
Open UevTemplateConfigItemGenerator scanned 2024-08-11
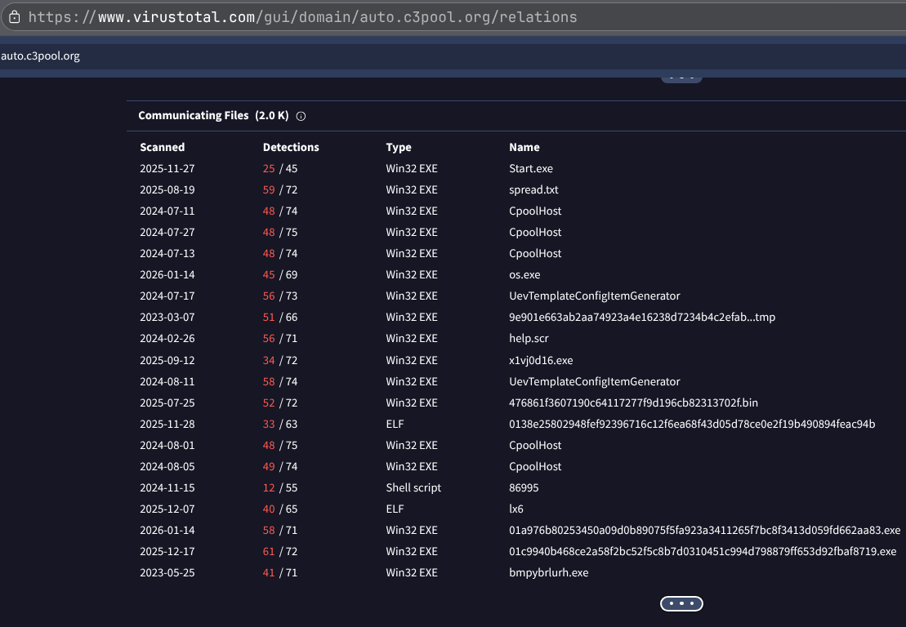click(x=595, y=381)
